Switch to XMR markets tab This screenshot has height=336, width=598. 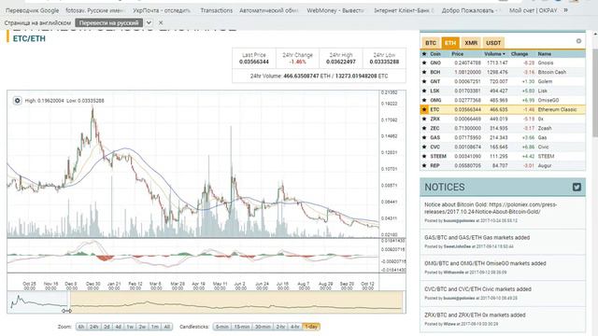(471, 43)
